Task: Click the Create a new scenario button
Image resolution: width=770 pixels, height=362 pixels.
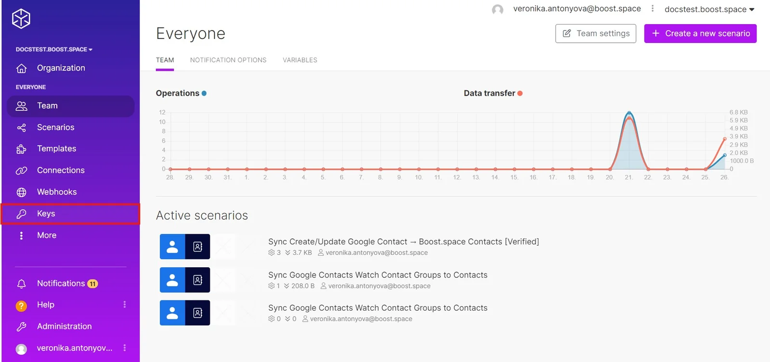Action: tap(700, 34)
